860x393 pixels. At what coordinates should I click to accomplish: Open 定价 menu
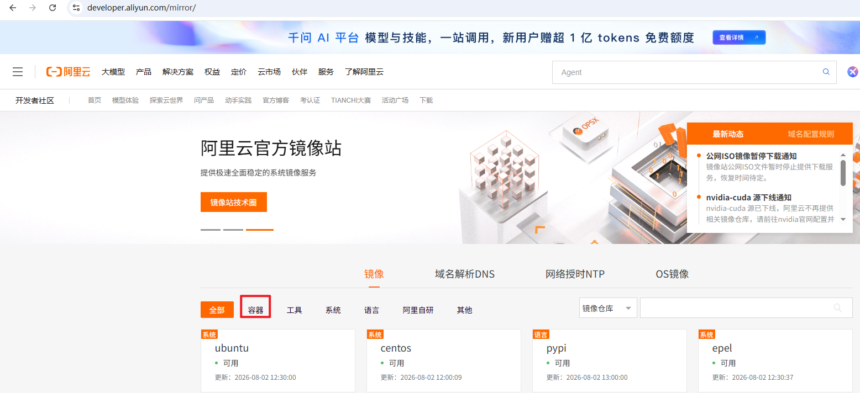(x=239, y=72)
